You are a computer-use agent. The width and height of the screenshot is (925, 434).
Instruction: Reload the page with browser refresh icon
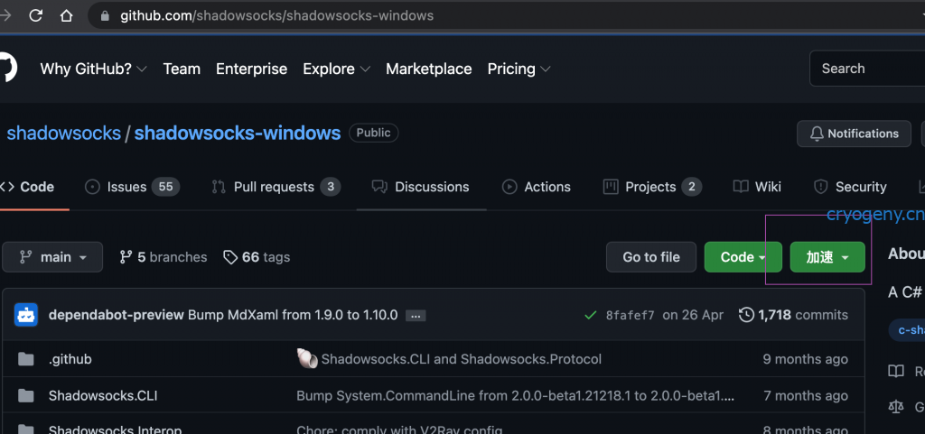(36, 15)
